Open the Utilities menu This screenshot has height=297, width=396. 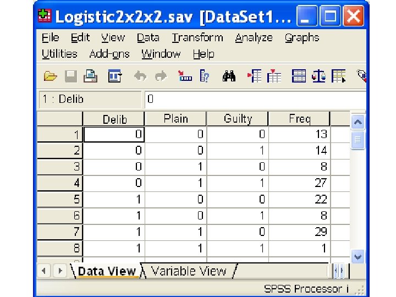point(59,54)
